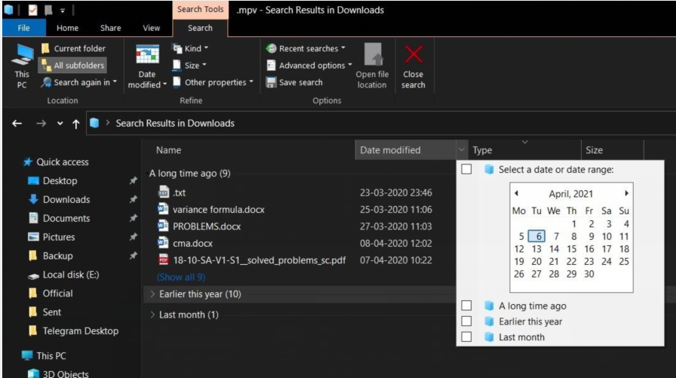This screenshot has height=378, width=676.
Task: Click the Back navigation arrow
Action: (x=17, y=124)
